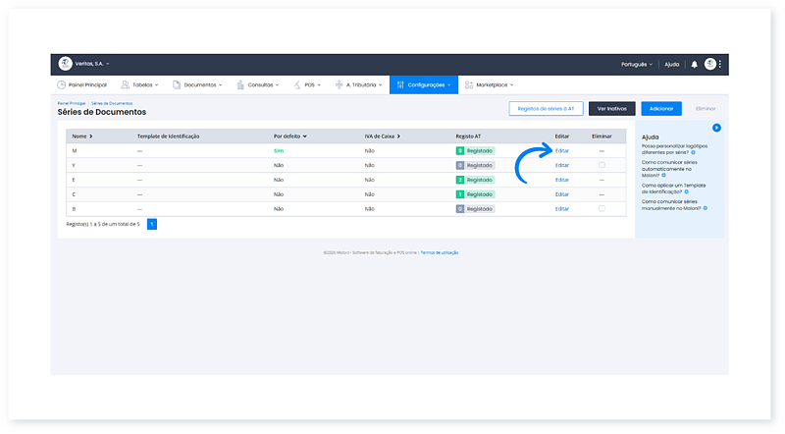Open the user avatar menu
The image size is (785, 434).
pos(709,64)
